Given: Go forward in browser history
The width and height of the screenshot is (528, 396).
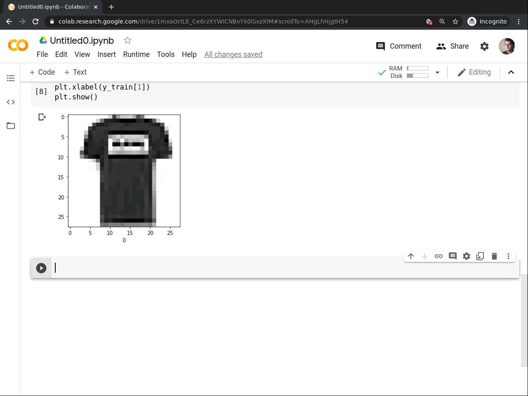Looking at the screenshot, I should pyautogui.click(x=22, y=21).
